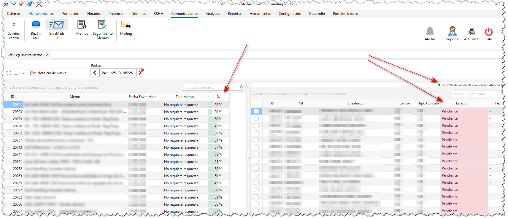
Task: Tick the checkbox of the first employee row
Action: [256, 111]
